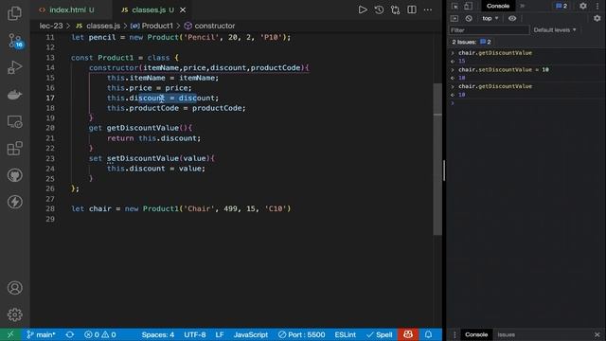
Task: Click the Port : 5500 Live Server status
Action: click(302, 334)
